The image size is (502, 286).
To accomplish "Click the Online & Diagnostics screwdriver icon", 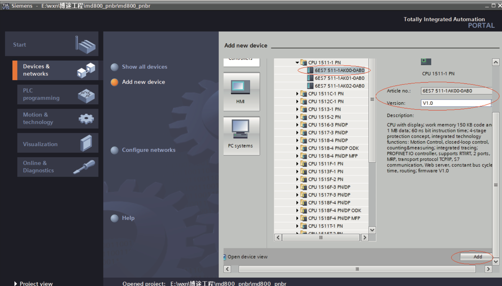I will point(84,167).
